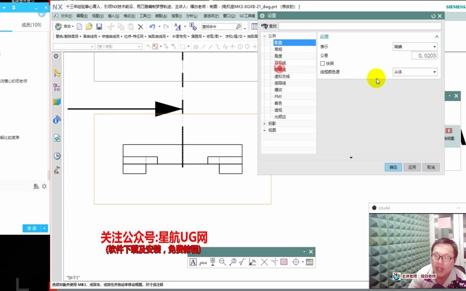This screenshot has width=466, height=291.
Task: Click the chat panel settings gear
Action: (44, 186)
